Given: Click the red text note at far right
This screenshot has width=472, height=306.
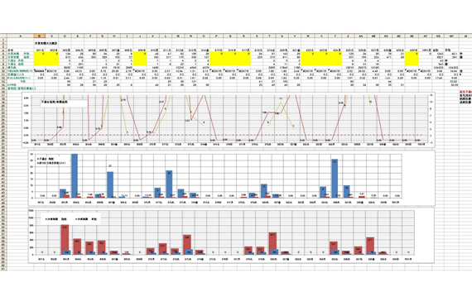Looking at the screenshot, I should pos(465,92).
